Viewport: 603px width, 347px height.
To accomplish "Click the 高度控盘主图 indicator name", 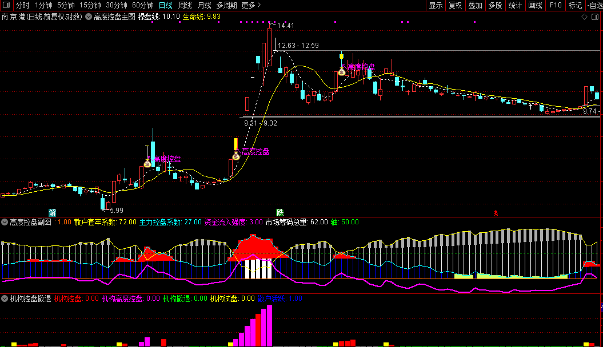I will (x=115, y=17).
